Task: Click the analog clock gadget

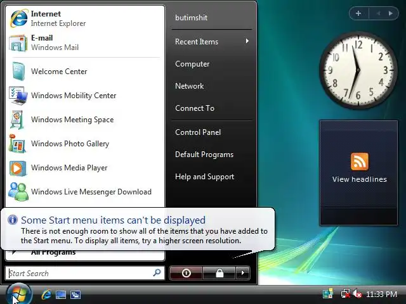Action: tap(358, 70)
